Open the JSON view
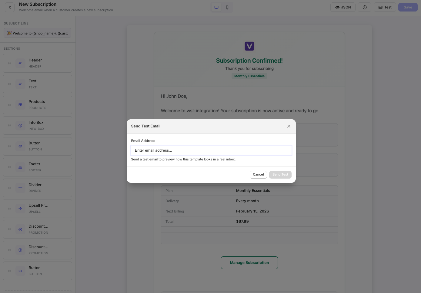Image resolution: width=421 pixels, height=293 pixels. pyautogui.click(x=343, y=7)
